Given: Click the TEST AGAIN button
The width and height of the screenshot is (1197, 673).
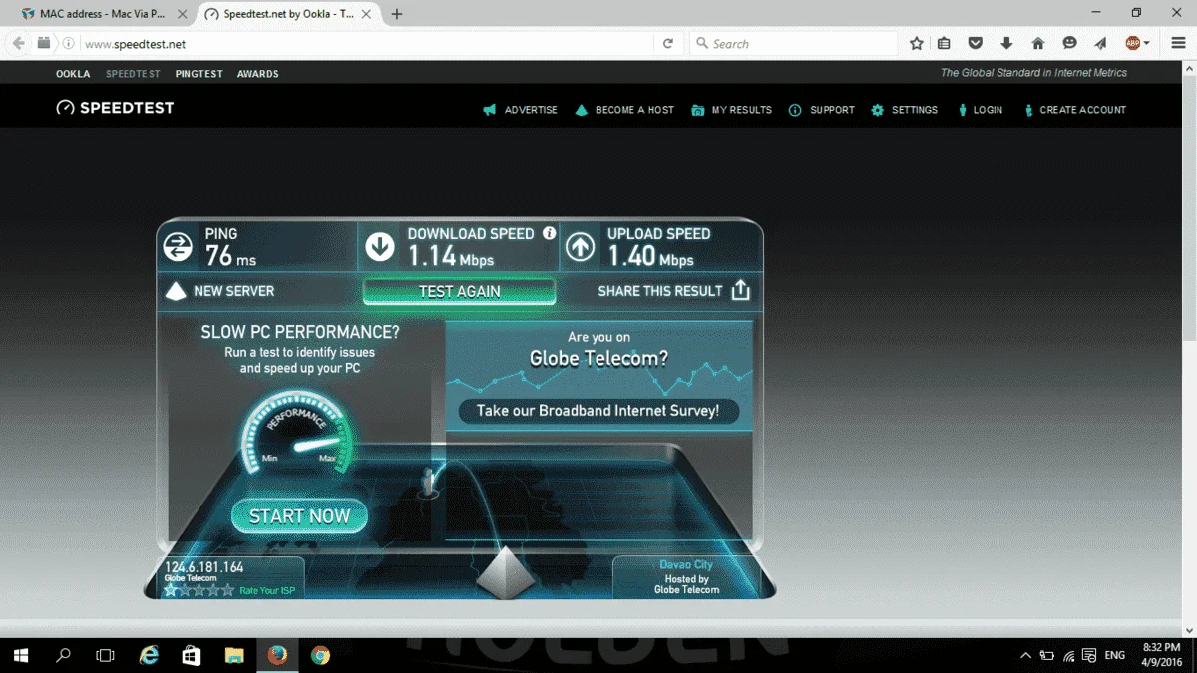Looking at the screenshot, I should [459, 291].
